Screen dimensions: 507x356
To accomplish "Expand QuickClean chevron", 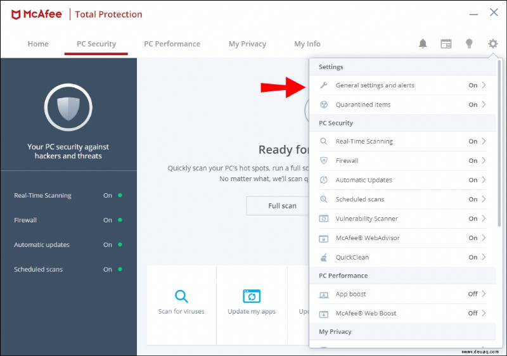I will [484, 257].
